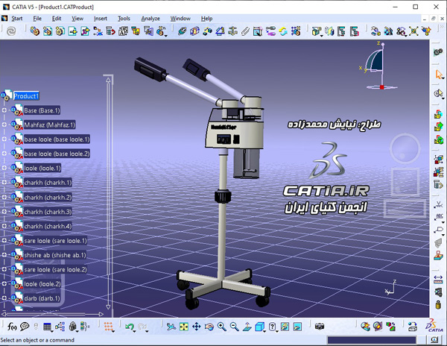Select the Pan view tool
This screenshot has height=346, width=447.
[197, 327]
